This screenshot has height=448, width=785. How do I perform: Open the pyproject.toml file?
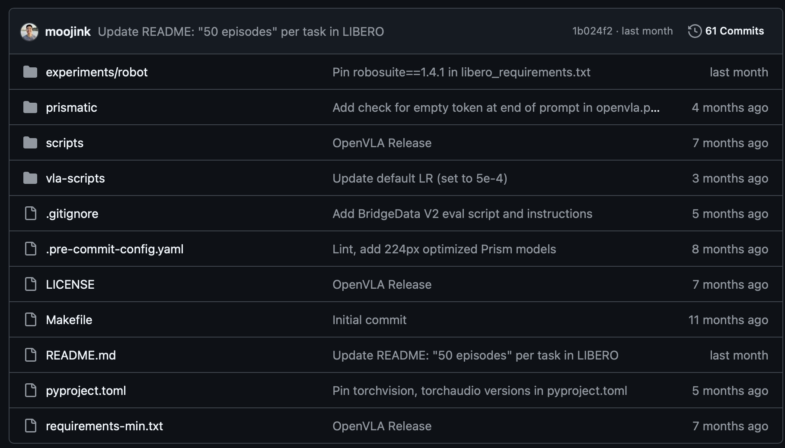click(86, 391)
